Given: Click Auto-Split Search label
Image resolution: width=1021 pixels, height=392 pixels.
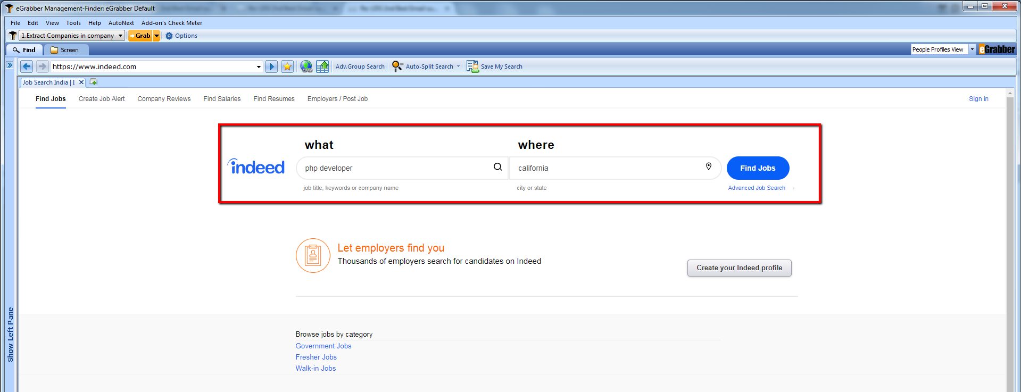Looking at the screenshot, I should pos(429,66).
